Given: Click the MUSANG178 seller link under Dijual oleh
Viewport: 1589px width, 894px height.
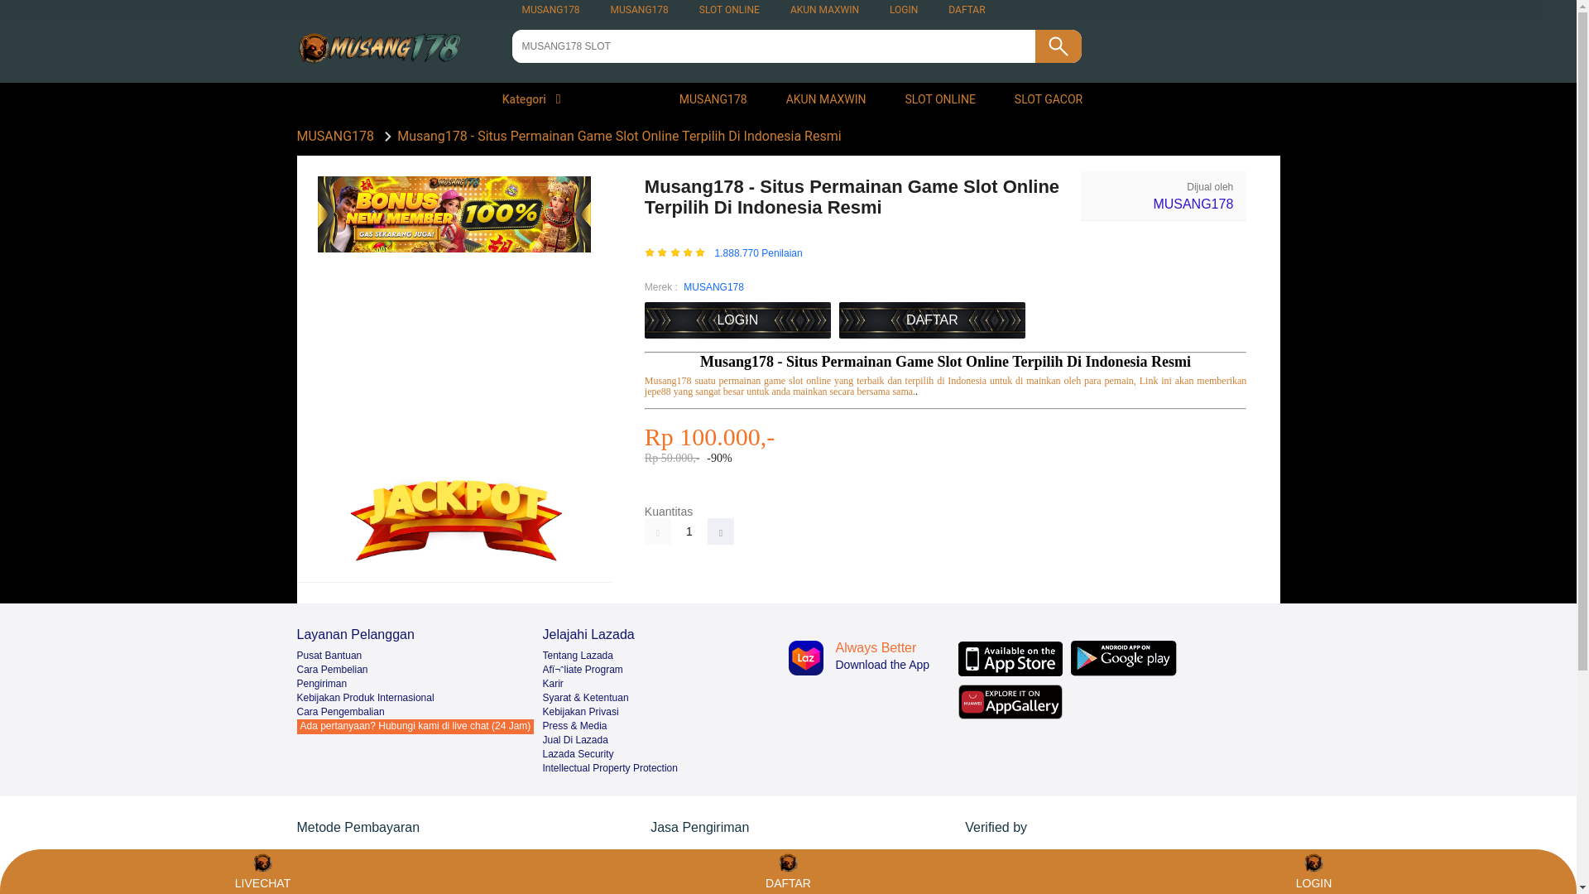Looking at the screenshot, I should coord(1193,204).
